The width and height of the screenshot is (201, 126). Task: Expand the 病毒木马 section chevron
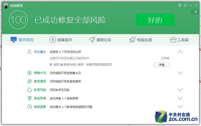[x=180, y=73]
